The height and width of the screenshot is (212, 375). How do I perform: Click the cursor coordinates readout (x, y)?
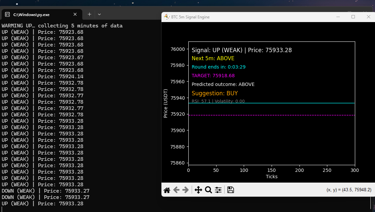click(349, 190)
